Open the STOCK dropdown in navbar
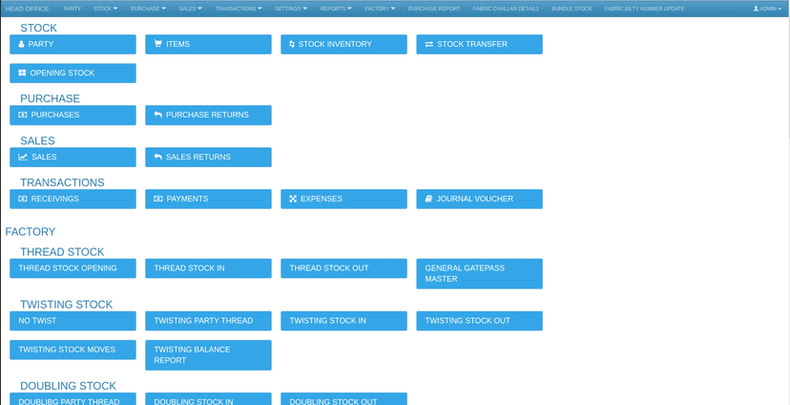The height and width of the screenshot is (405, 790). pyautogui.click(x=105, y=9)
